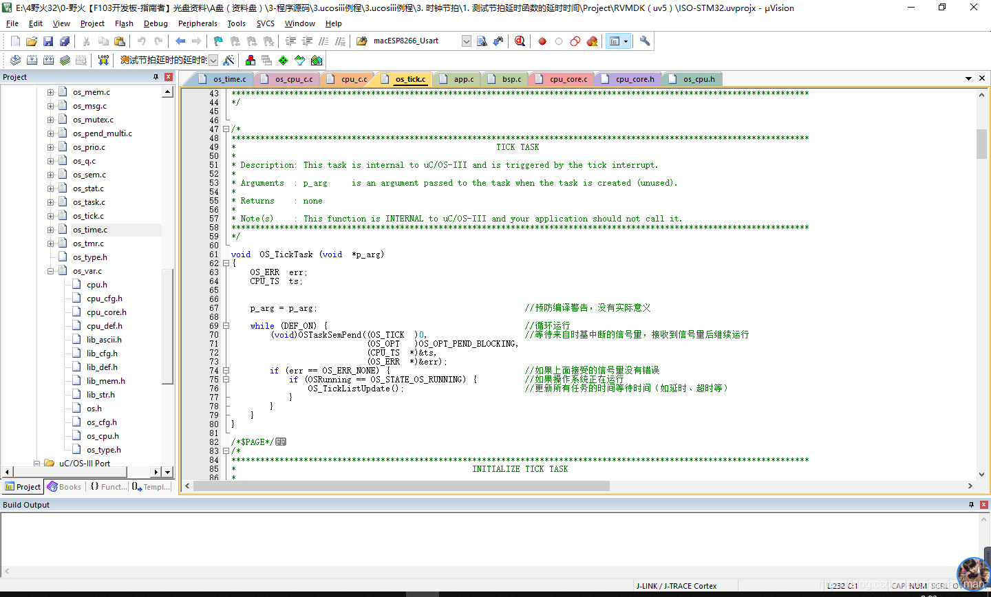Click the green diamond Manage Run-Time Environment icon
The height and width of the screenshot is (597, 991).
[x=284, y=61]
